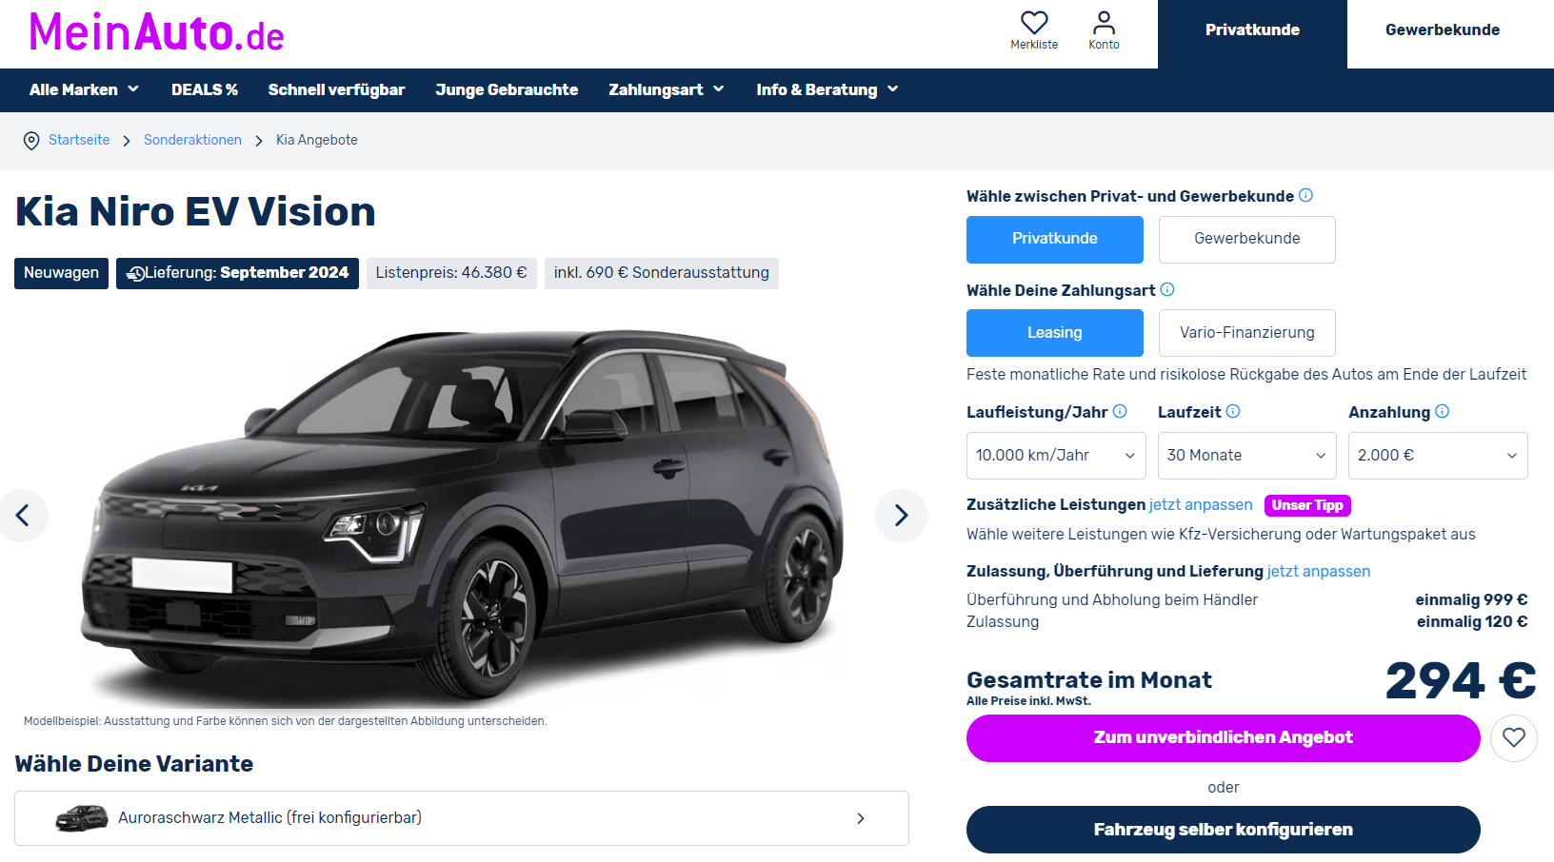Add car to wishlist via heart button

coord(1514,737)
